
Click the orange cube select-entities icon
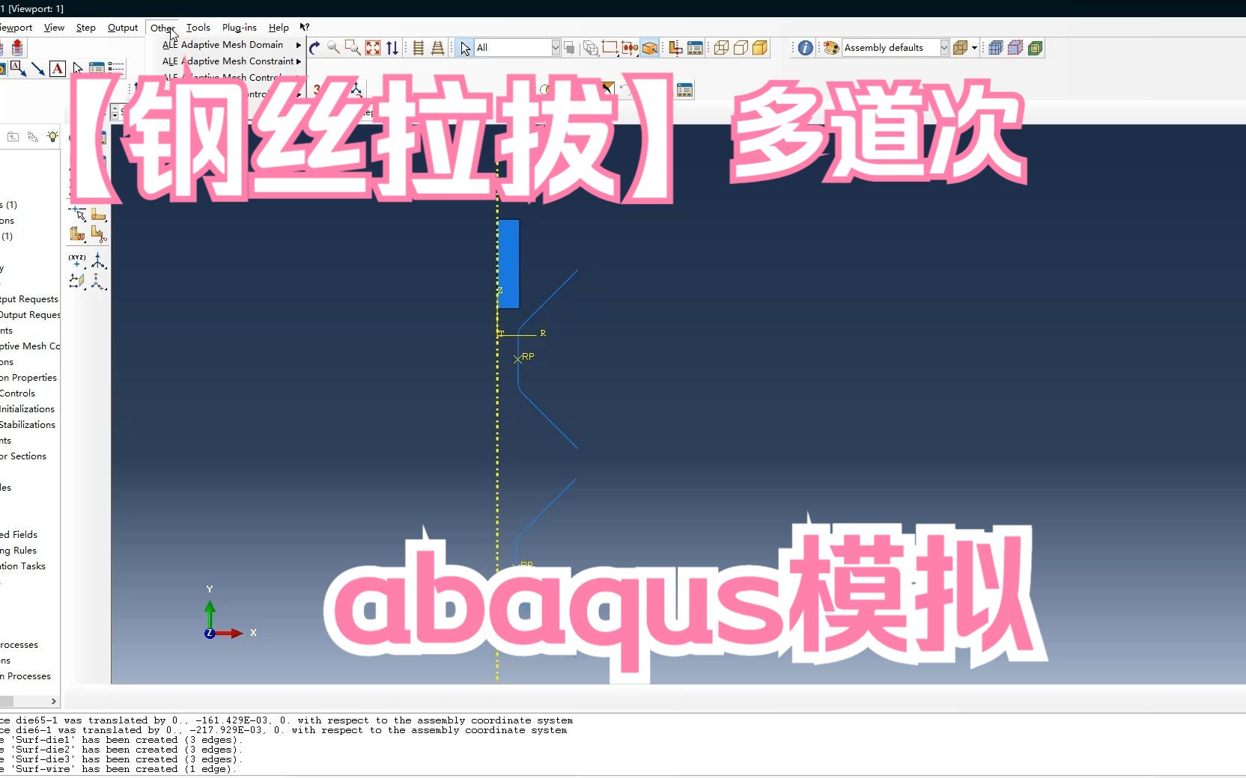tap(650, 48)
